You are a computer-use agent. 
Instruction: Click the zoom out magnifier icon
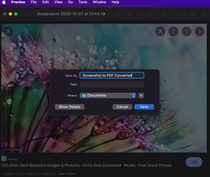(129, 14)
